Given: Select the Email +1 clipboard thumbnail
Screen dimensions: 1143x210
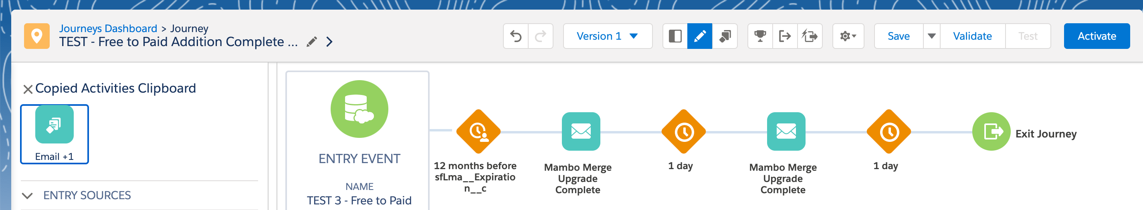Looking at the screenshot, I should pyautogui.click(x=55, y=134).
